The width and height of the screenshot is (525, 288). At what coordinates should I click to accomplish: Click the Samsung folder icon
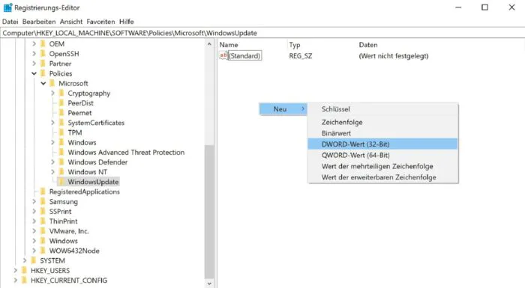coord(43,201)
